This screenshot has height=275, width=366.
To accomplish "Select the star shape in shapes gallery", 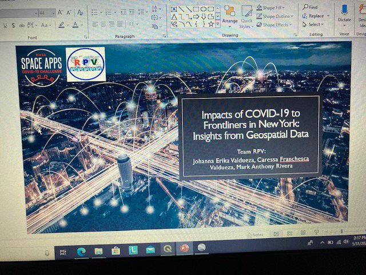I will tap(211, 24).
